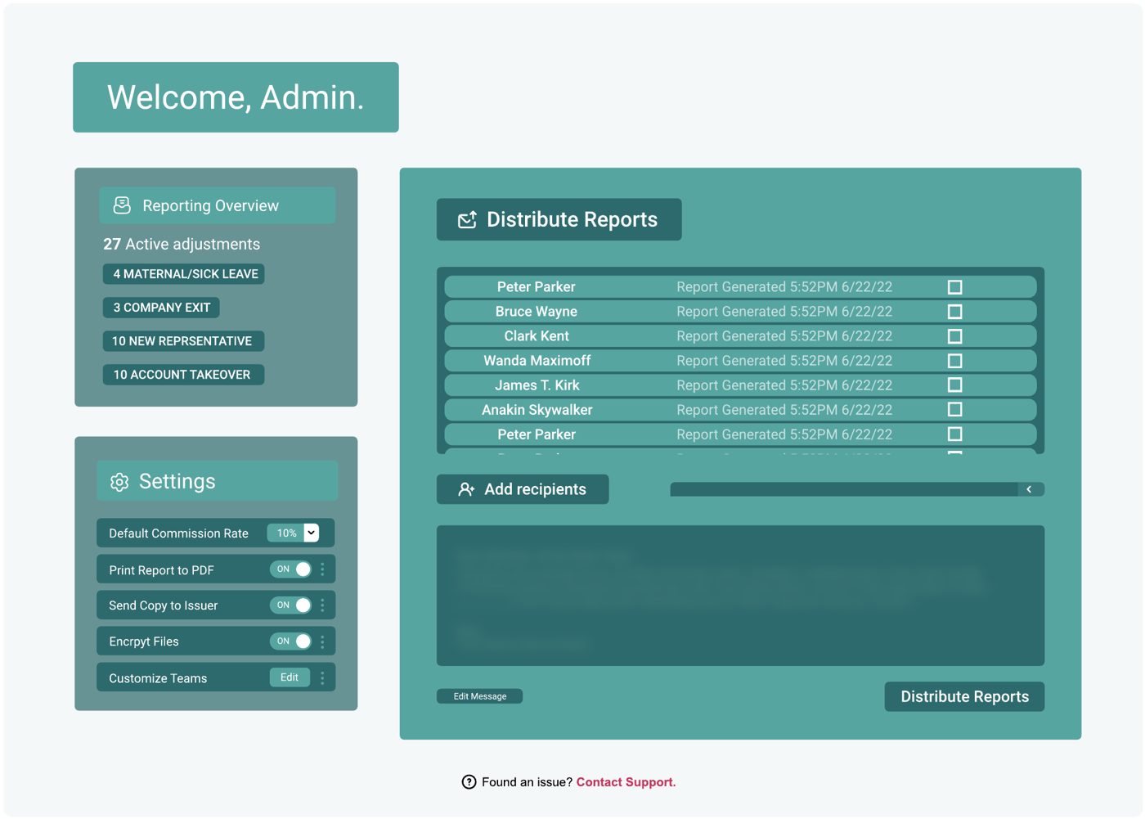Click the blurred message text area
The width and height of the screenshot is (1145, 819).
pyautogui.click(x=740, y=596)
